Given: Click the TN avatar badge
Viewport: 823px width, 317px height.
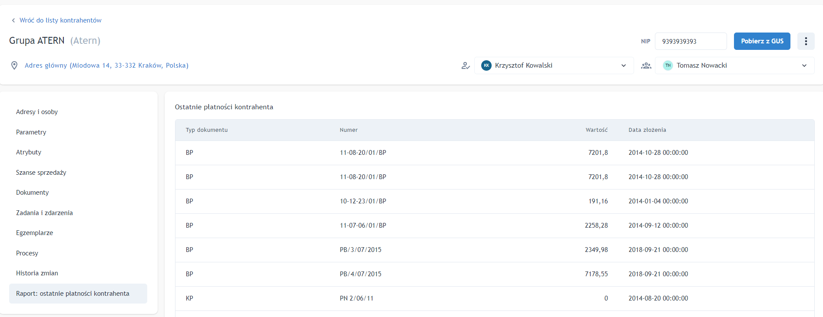Looking at the screenshot, I should 668,65.
